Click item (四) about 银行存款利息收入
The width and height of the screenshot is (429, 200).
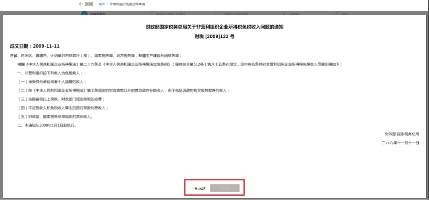[63, 108]
